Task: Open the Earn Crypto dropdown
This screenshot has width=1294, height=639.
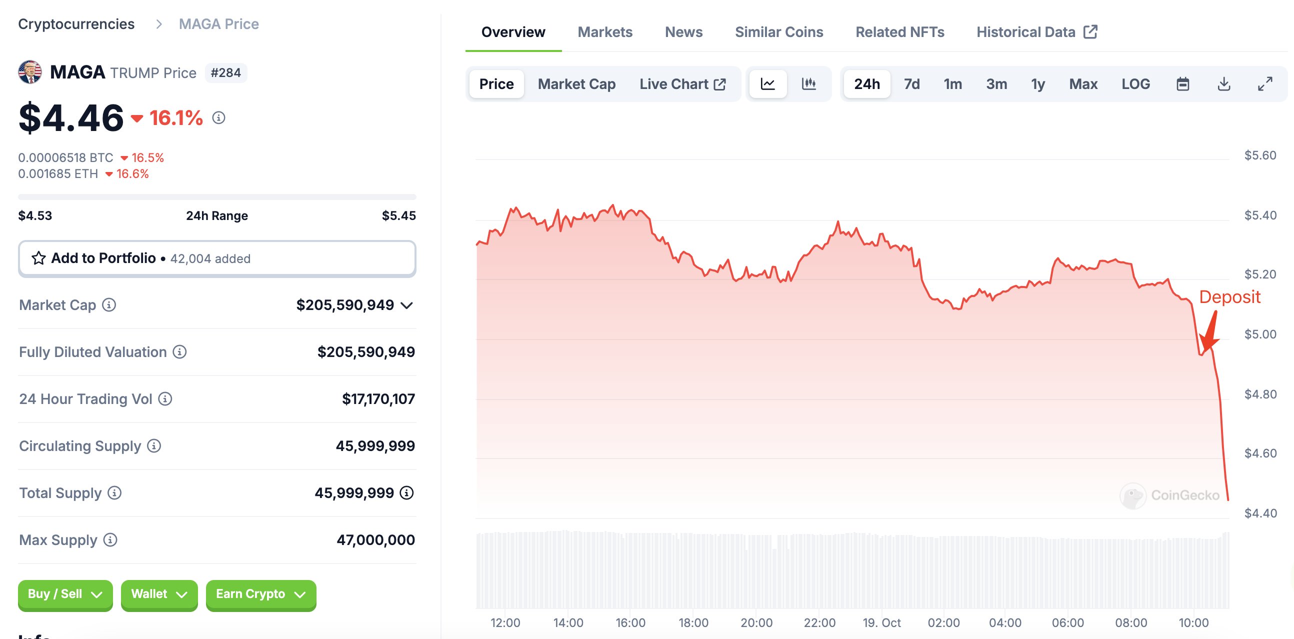Action: [260, 594]
